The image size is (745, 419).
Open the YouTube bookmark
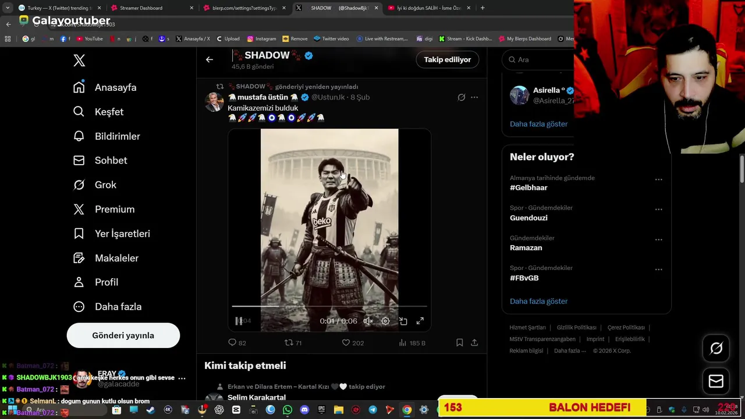pyautogui.click(x=89, y=39)
